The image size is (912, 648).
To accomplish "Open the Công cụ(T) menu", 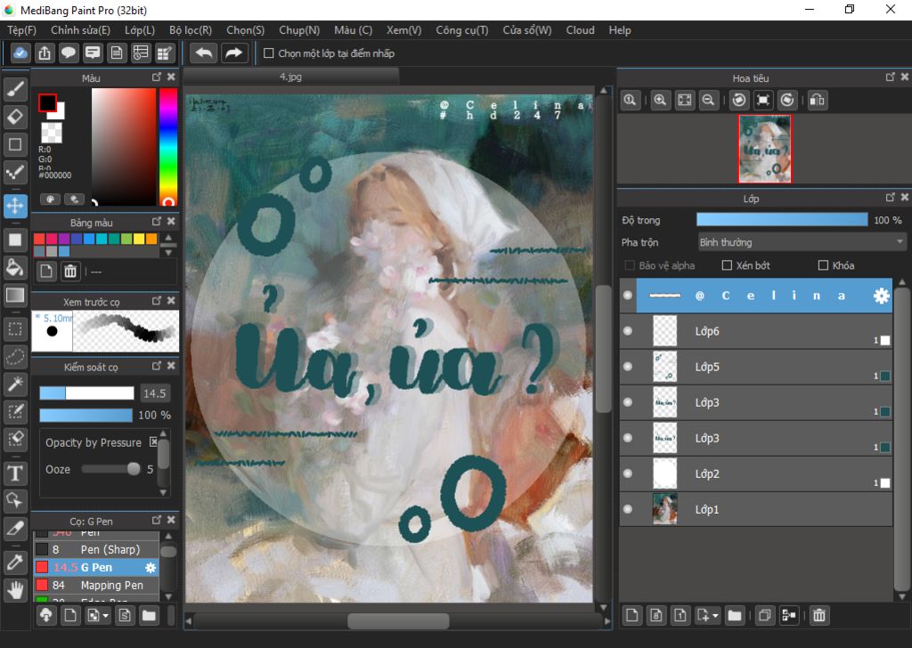I will (462, 30).
